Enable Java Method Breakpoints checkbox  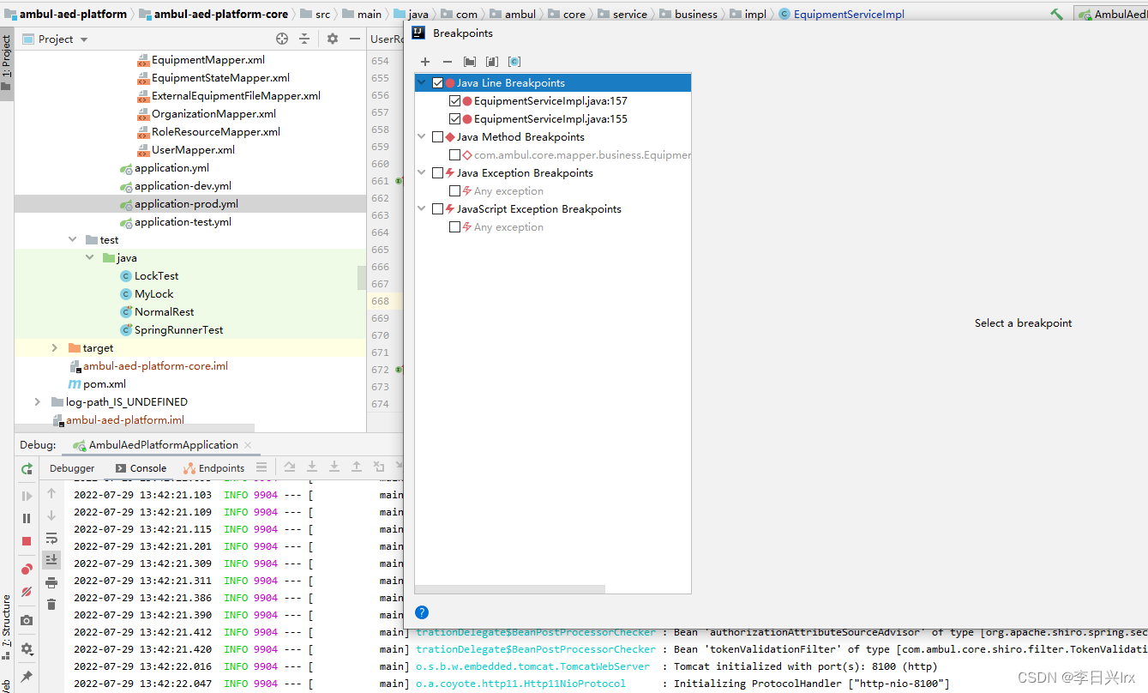tap(438, 137)
